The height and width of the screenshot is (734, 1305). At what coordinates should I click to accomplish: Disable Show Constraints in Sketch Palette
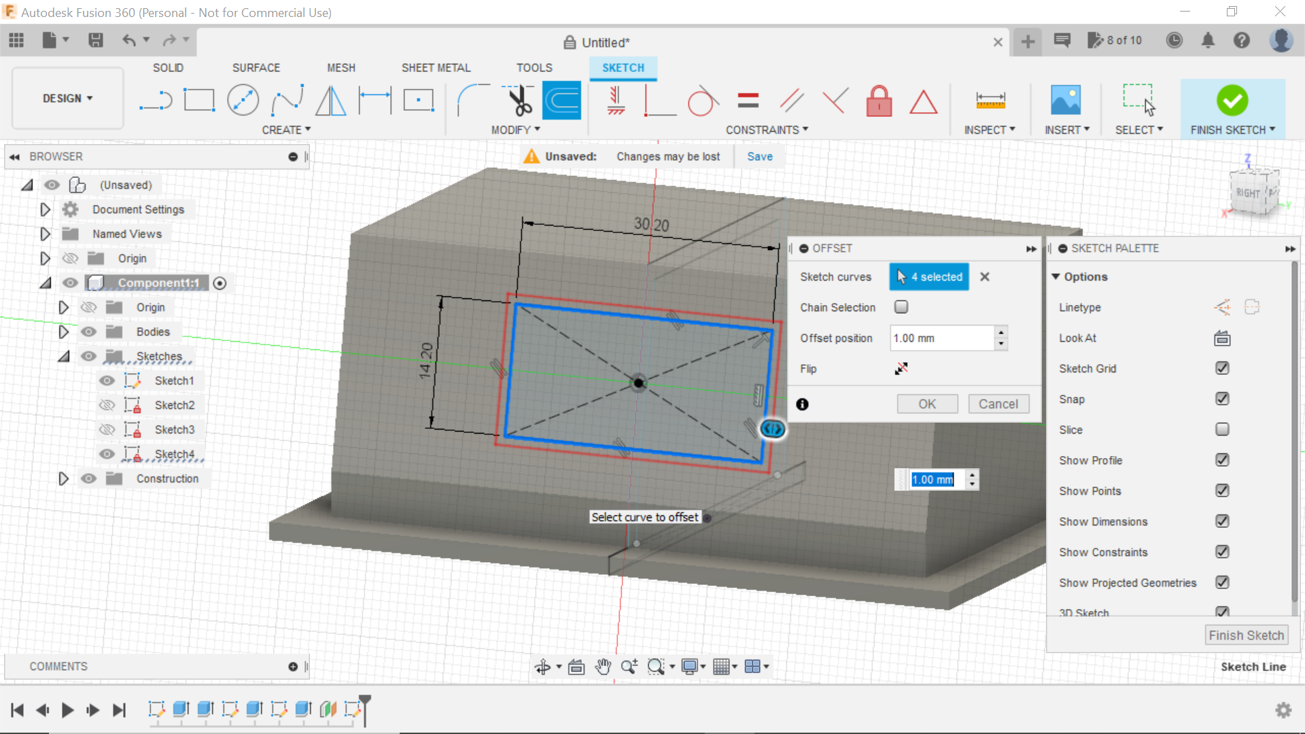(1222, 552)
